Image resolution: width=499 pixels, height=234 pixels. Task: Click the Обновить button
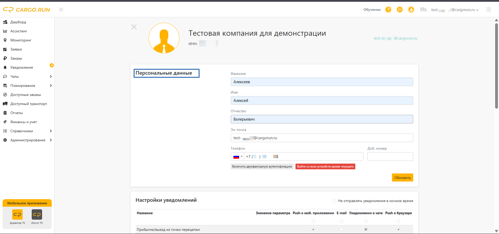pyautogui.click(x=402, y=178)
